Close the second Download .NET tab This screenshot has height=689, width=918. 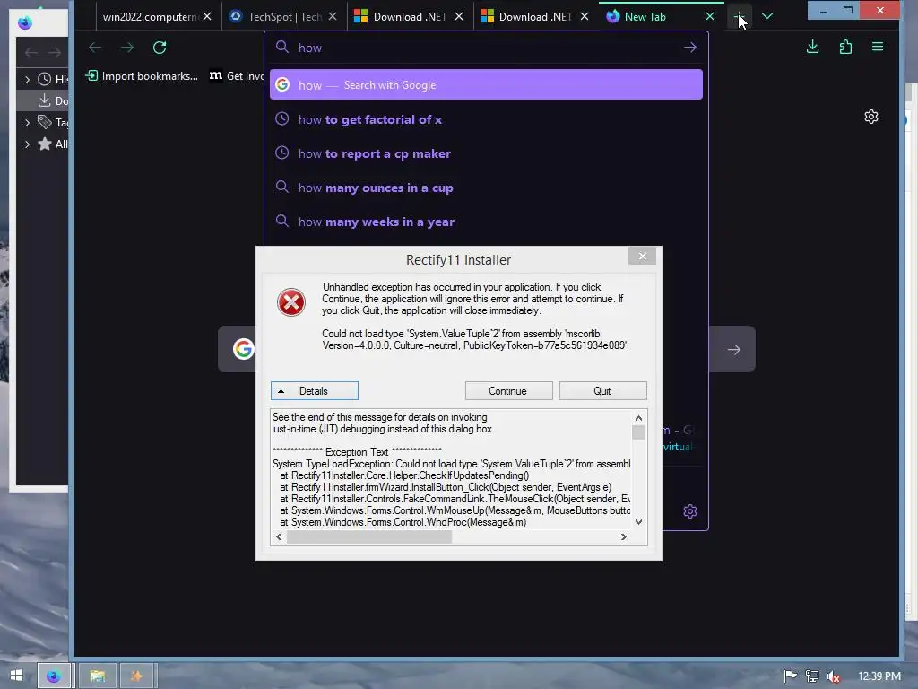pos(585,16)
